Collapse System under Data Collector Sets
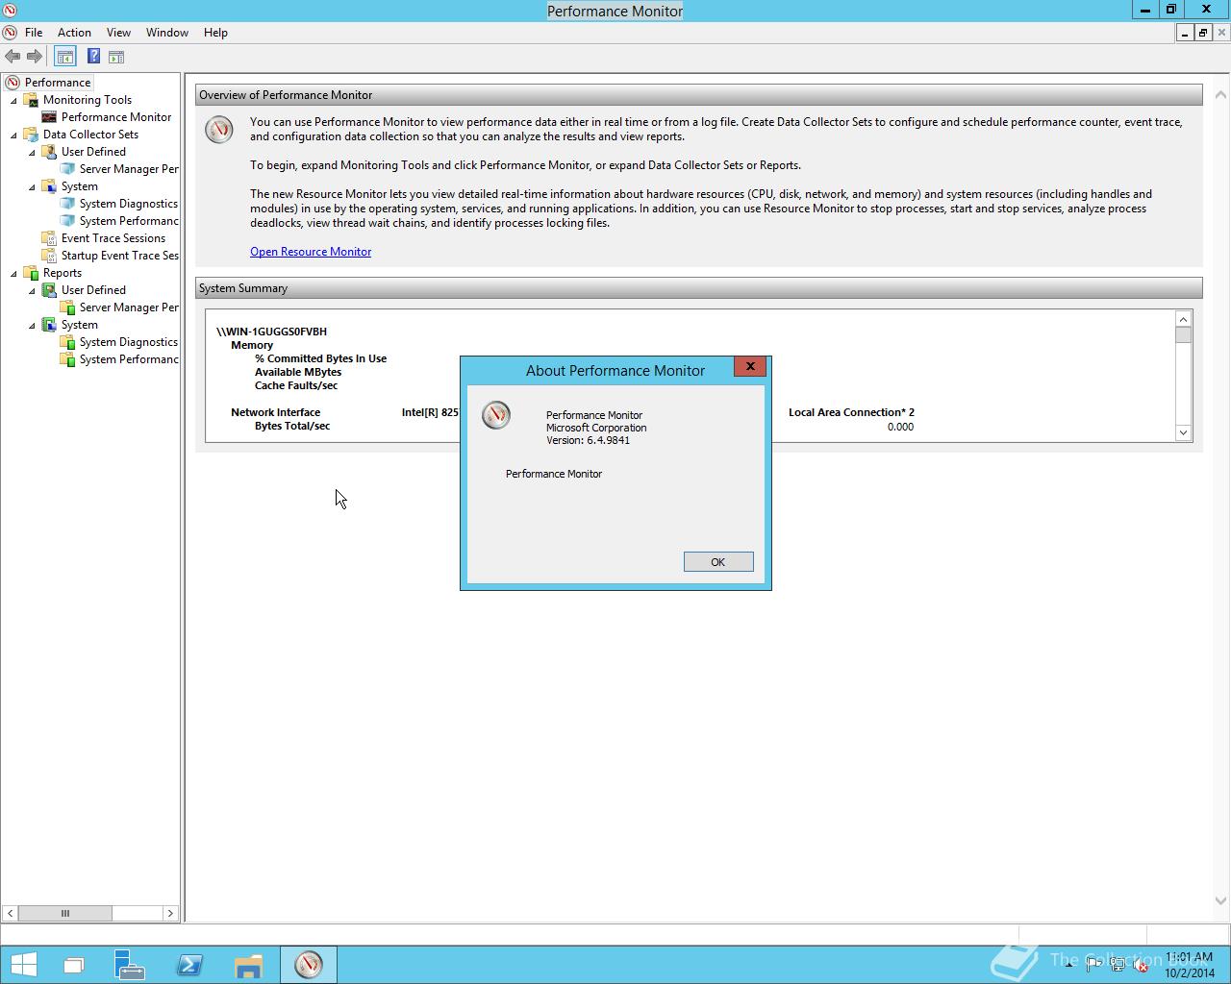Image resolution: width=1231 pixels, height=984 pixels. (x=32, y=187)
